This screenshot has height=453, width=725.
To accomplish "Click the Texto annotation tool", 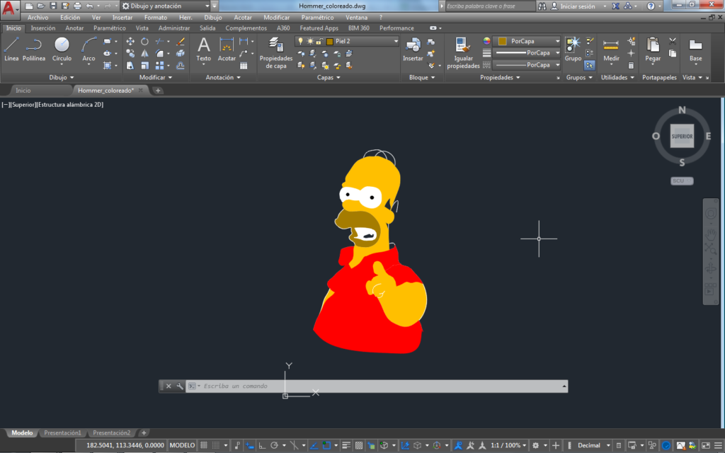I will 203,49.
